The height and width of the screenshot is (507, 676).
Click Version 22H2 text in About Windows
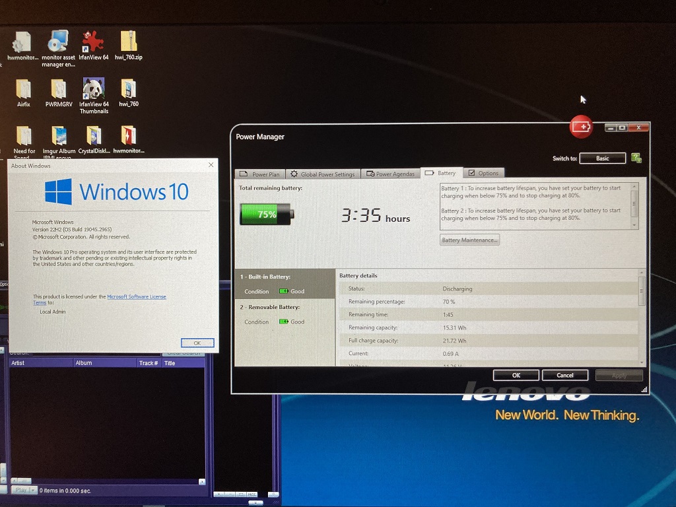(x=71, y=229)
